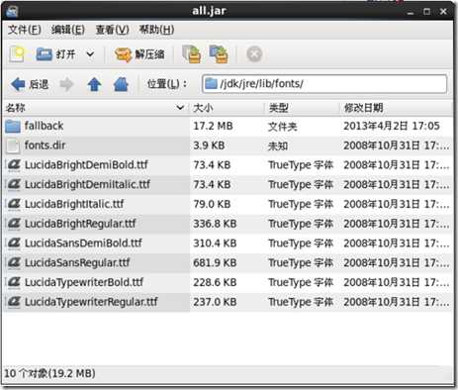Go back with the 后退 button
Screen dimensions: 458x390
point(30,84)
